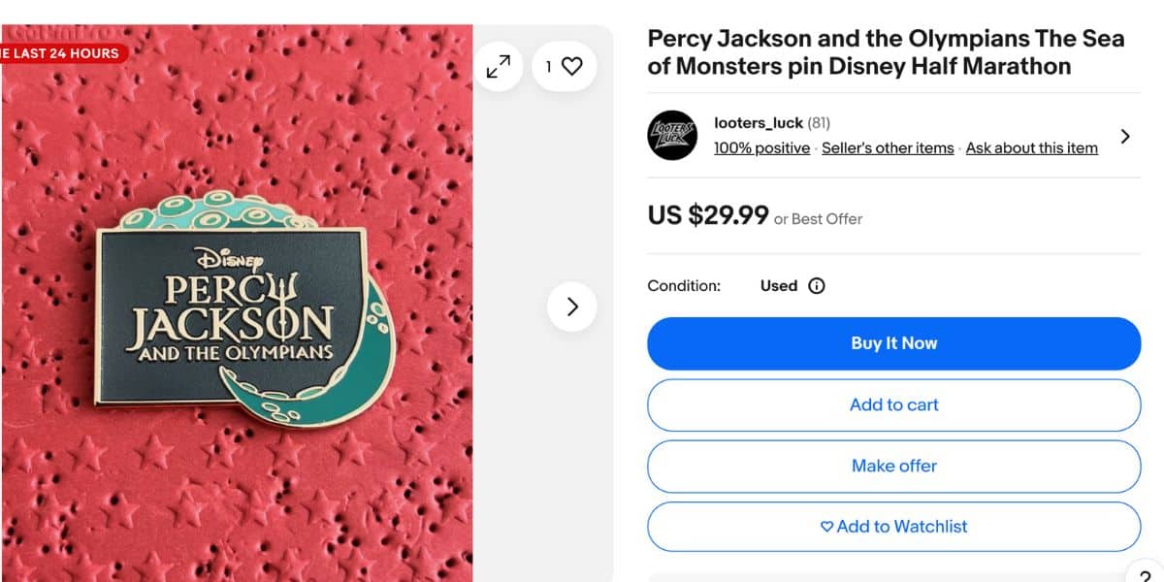Click the Make offer option
Screen dimensions: 1164x582
click(893, 466)
